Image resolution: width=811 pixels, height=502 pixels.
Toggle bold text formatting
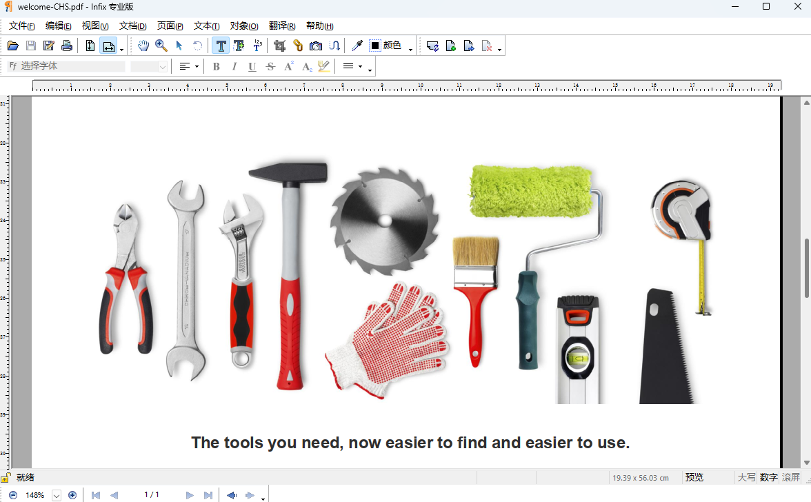tap(216, 66)
